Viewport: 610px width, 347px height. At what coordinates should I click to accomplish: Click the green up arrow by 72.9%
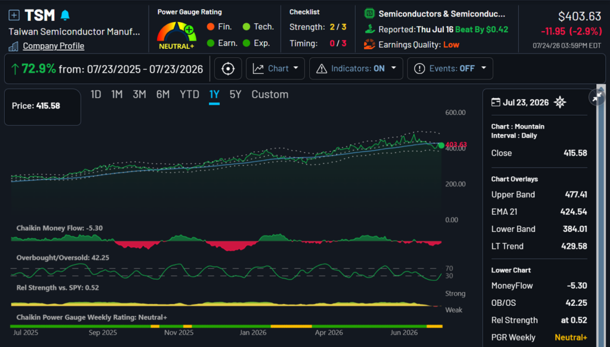pyautogui.click(x=15, y=69)
